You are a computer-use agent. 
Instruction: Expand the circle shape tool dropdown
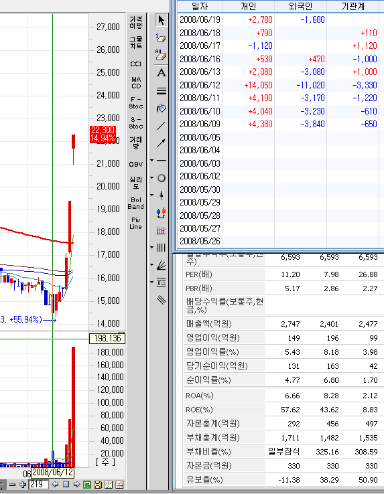[151, 178]
